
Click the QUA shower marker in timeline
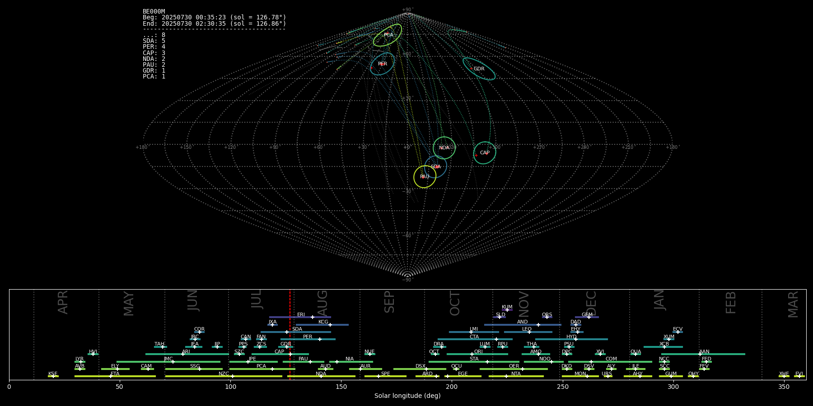point(635,354)
